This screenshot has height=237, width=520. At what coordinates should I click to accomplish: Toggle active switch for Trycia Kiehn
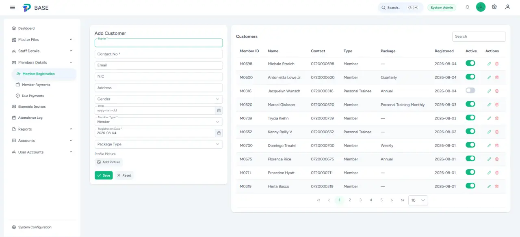470,117
